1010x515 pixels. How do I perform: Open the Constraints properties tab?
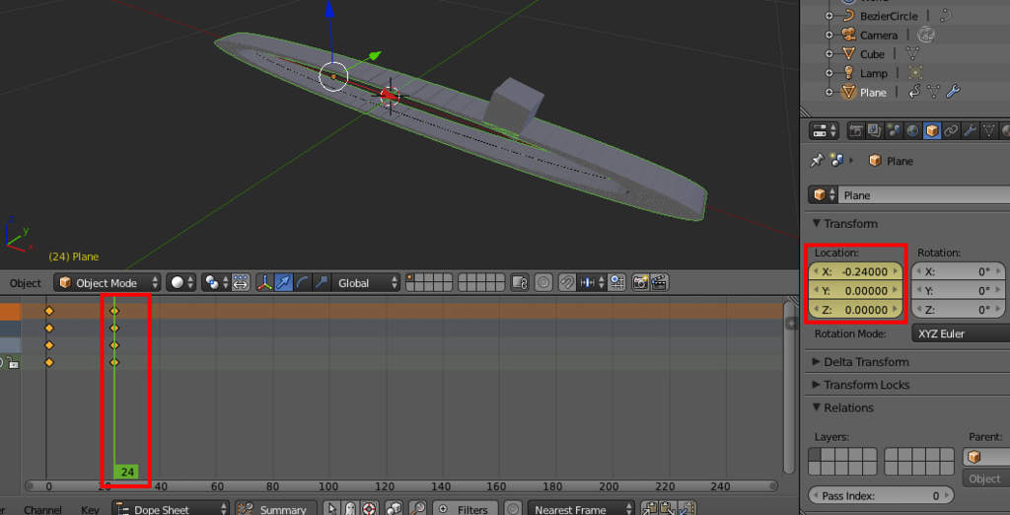[x=951, y=131]
